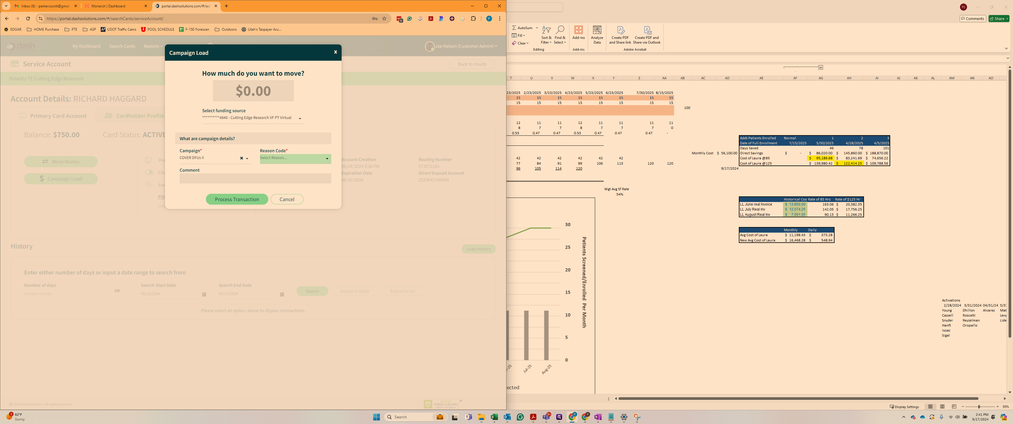Open EDGAR bookmark

pos(13,29)
